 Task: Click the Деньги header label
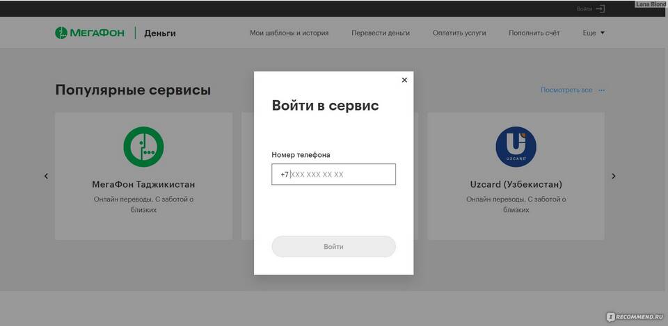[160, 33]
